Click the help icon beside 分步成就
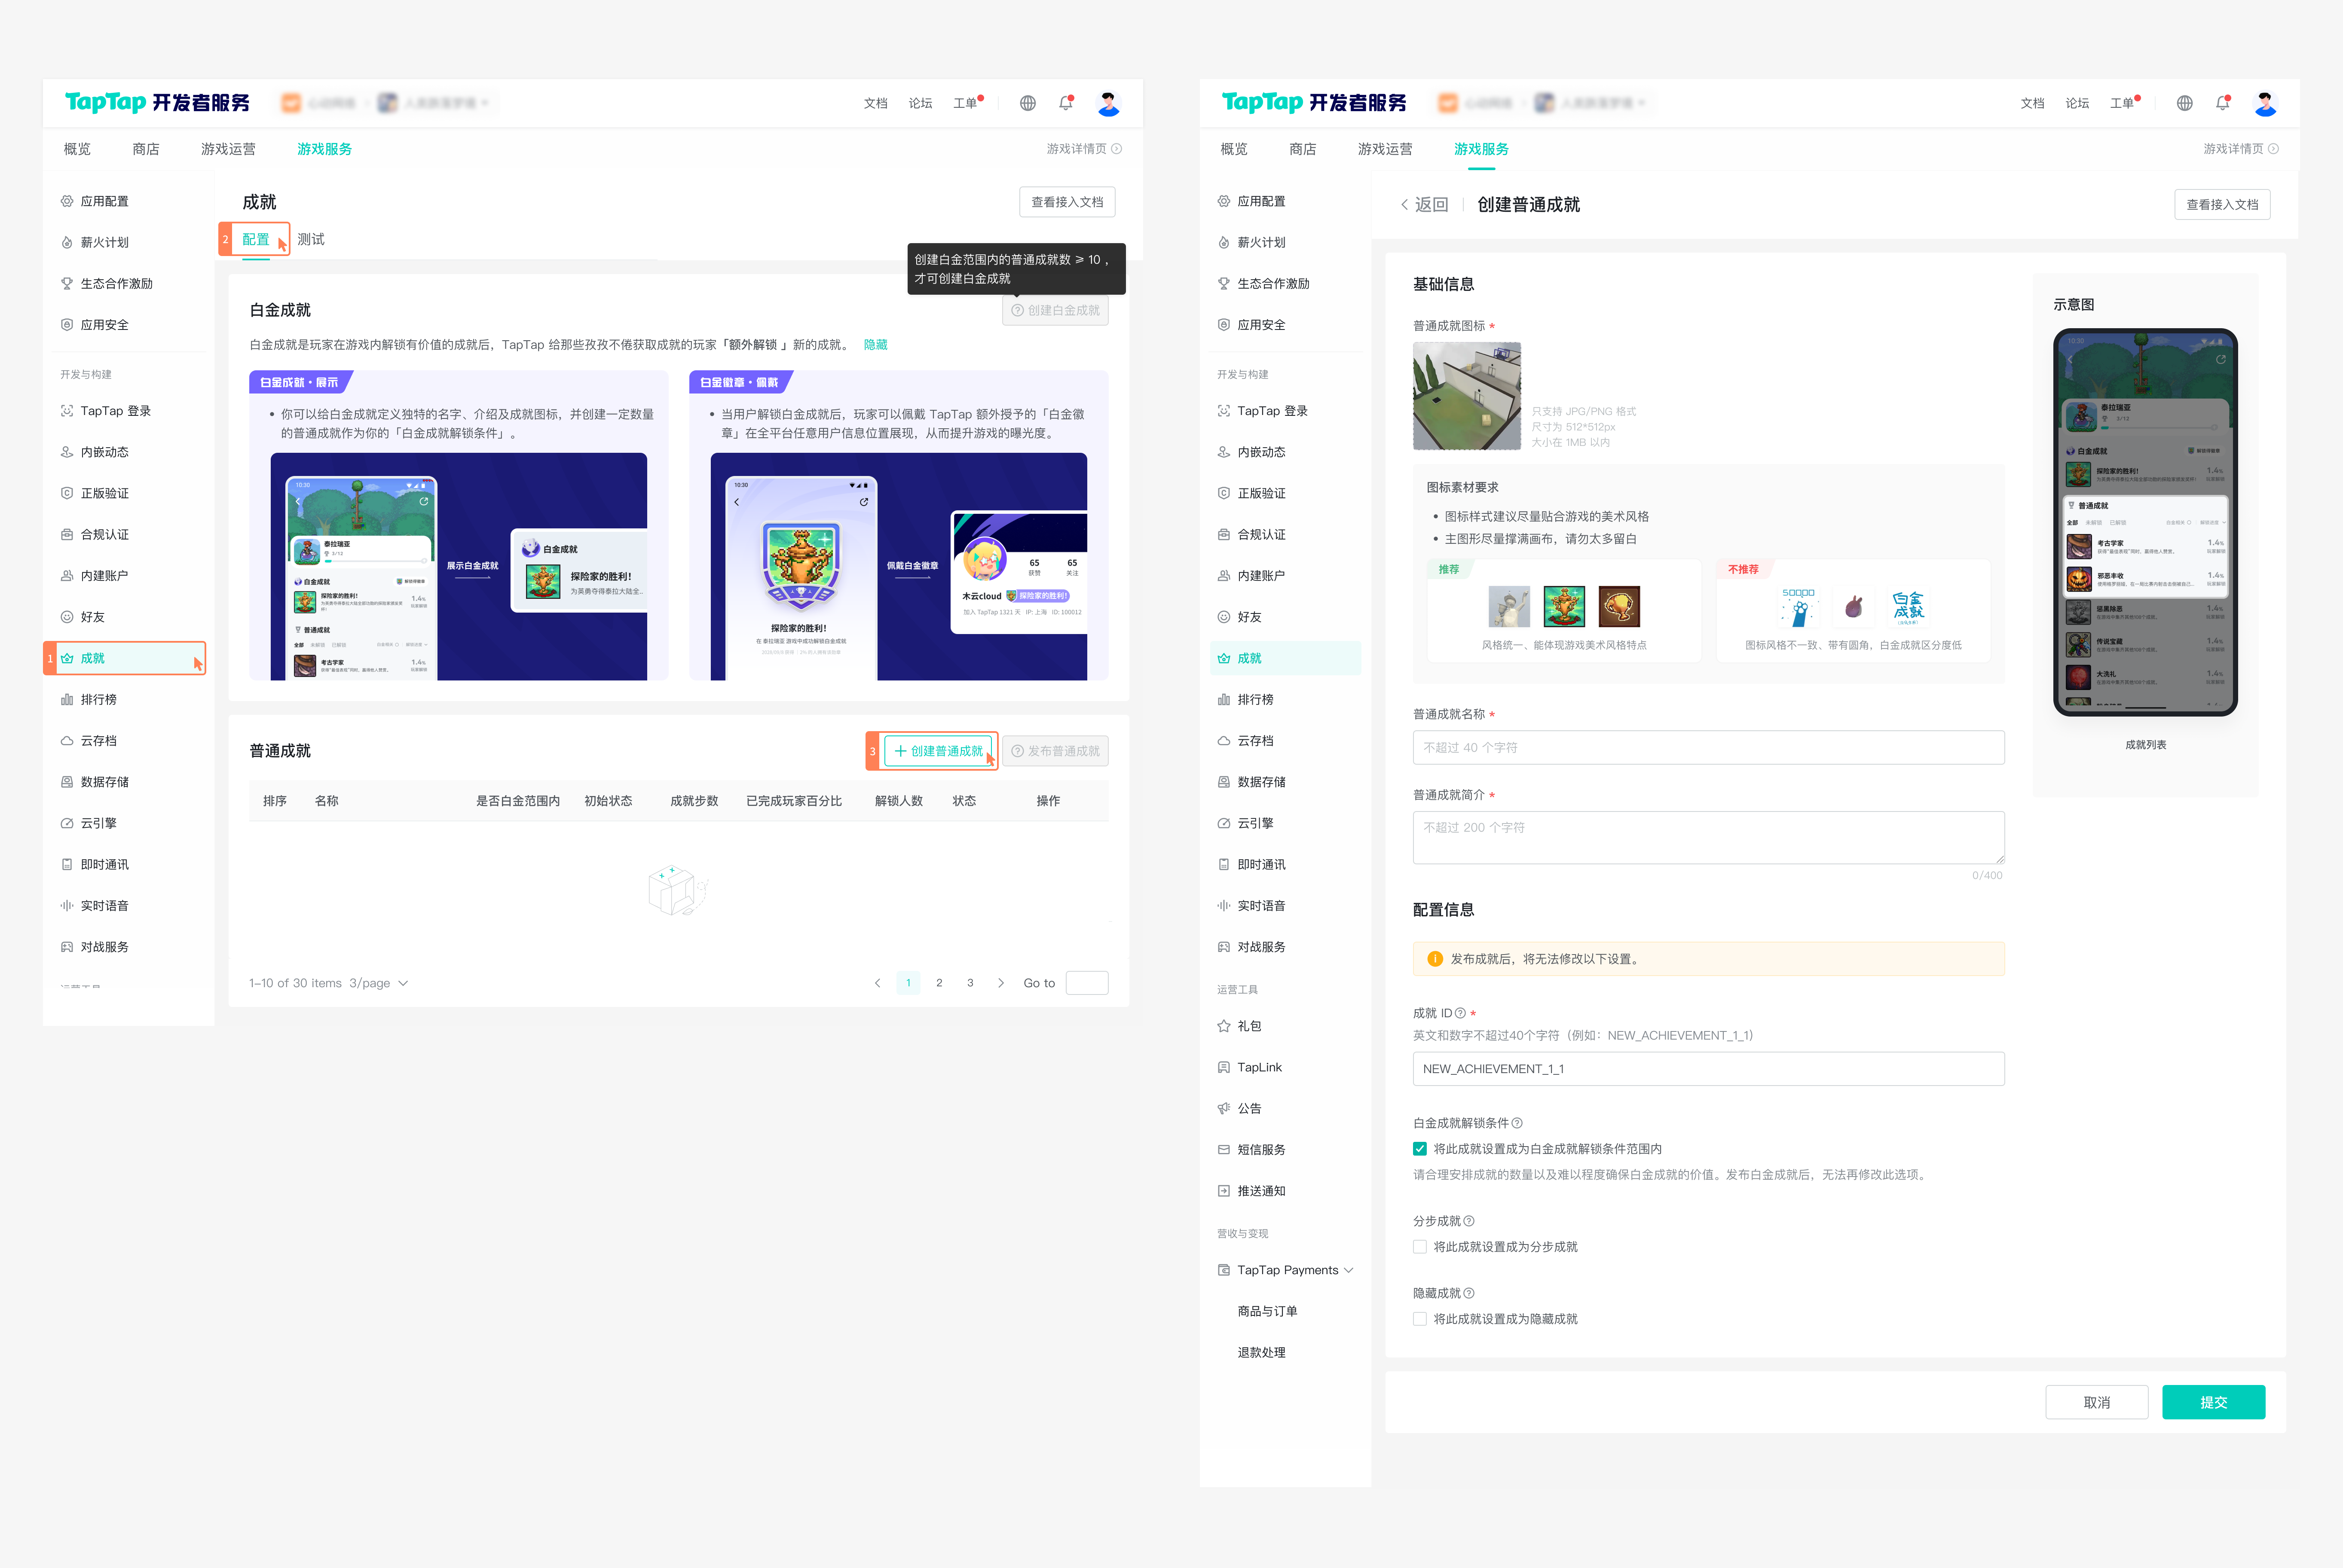Viewport: 2343px width, 1568px height. (1468, 1221)
